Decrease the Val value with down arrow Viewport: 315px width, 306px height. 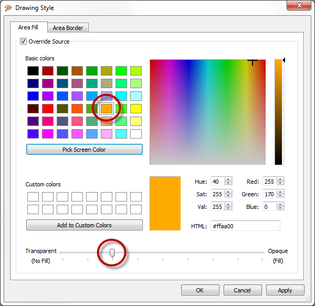pyautogui.click(x=228, y=208)
